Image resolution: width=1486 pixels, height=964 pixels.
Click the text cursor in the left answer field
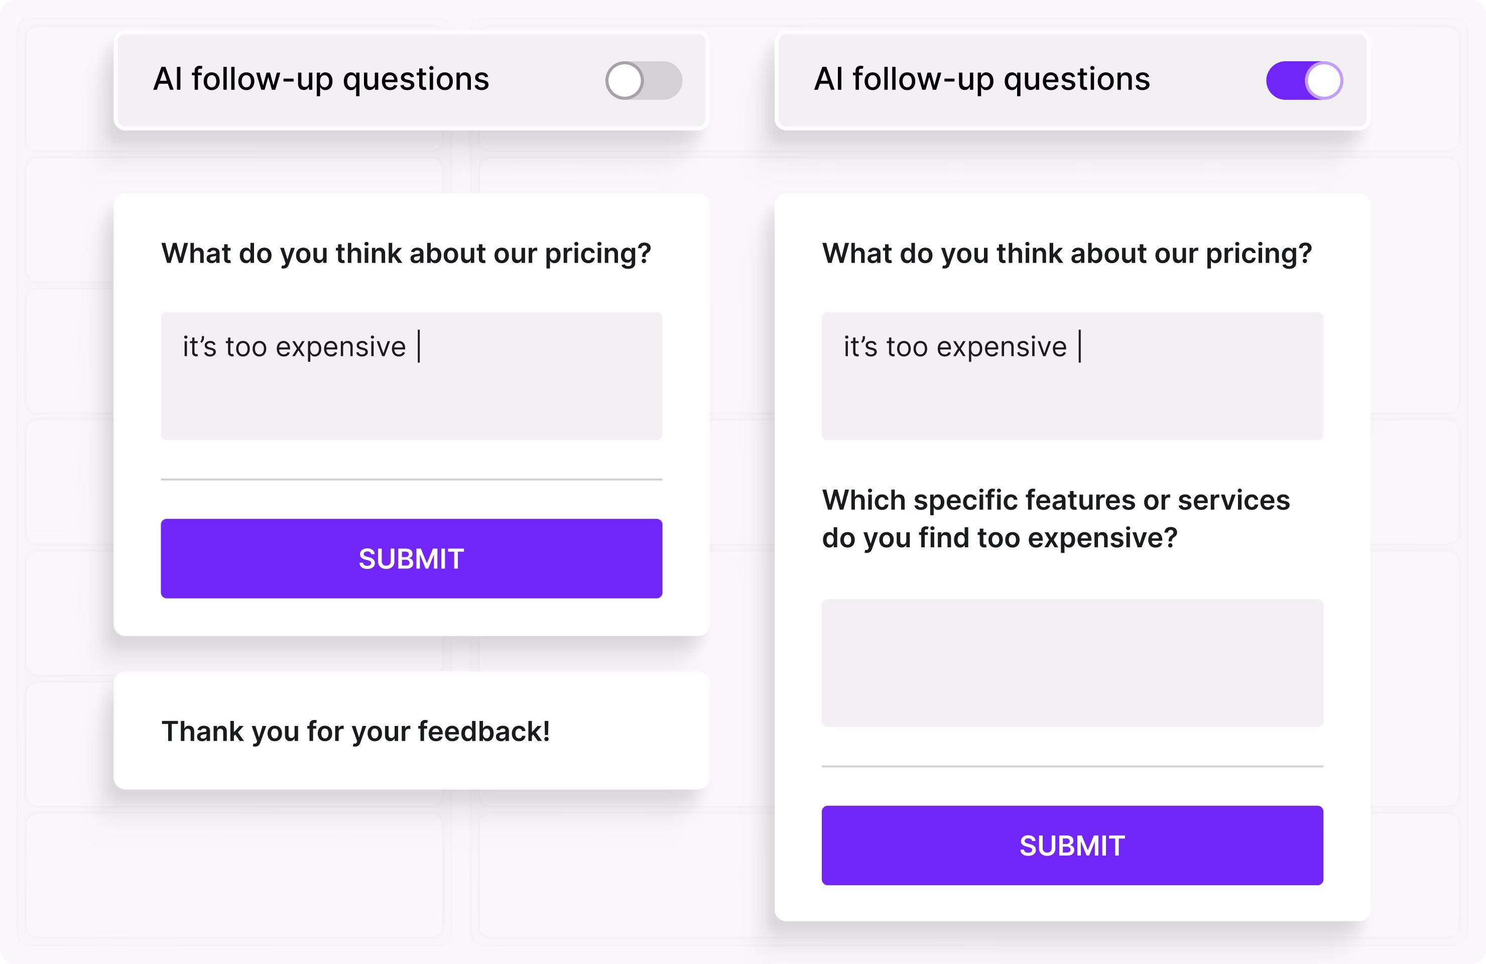(419, 346)
